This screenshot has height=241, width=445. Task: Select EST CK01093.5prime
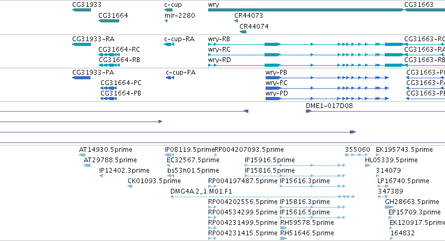point(130,186)
